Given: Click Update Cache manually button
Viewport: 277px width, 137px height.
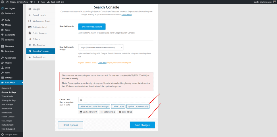Looking at the screenshot, I should pos(138,107).
